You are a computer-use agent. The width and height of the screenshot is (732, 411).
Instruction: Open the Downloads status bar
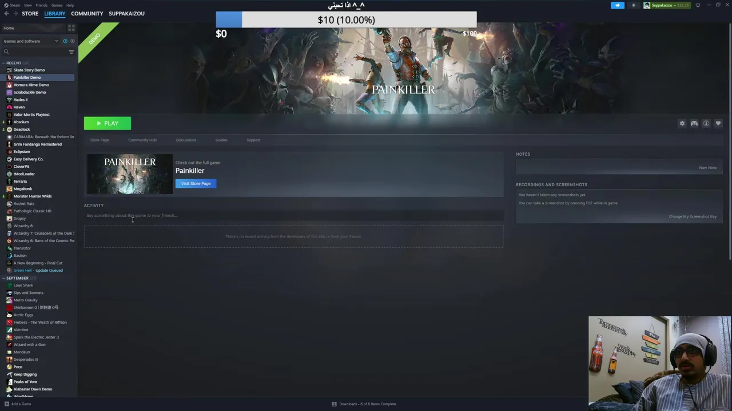364,404
